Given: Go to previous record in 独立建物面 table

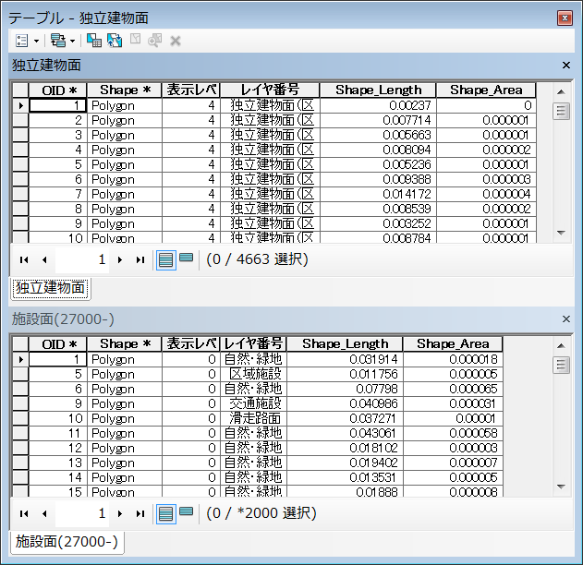Looking at the screenshot, I should pos(44,260).
